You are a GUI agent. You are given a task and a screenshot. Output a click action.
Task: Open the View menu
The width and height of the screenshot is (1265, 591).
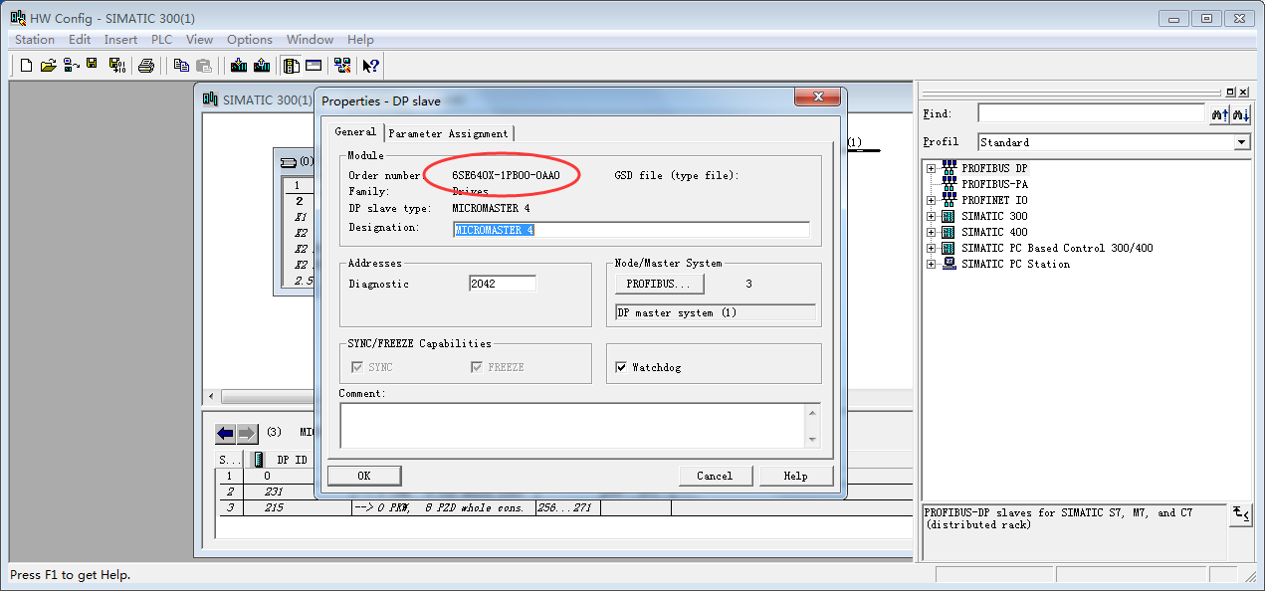[x=200, y=40]
